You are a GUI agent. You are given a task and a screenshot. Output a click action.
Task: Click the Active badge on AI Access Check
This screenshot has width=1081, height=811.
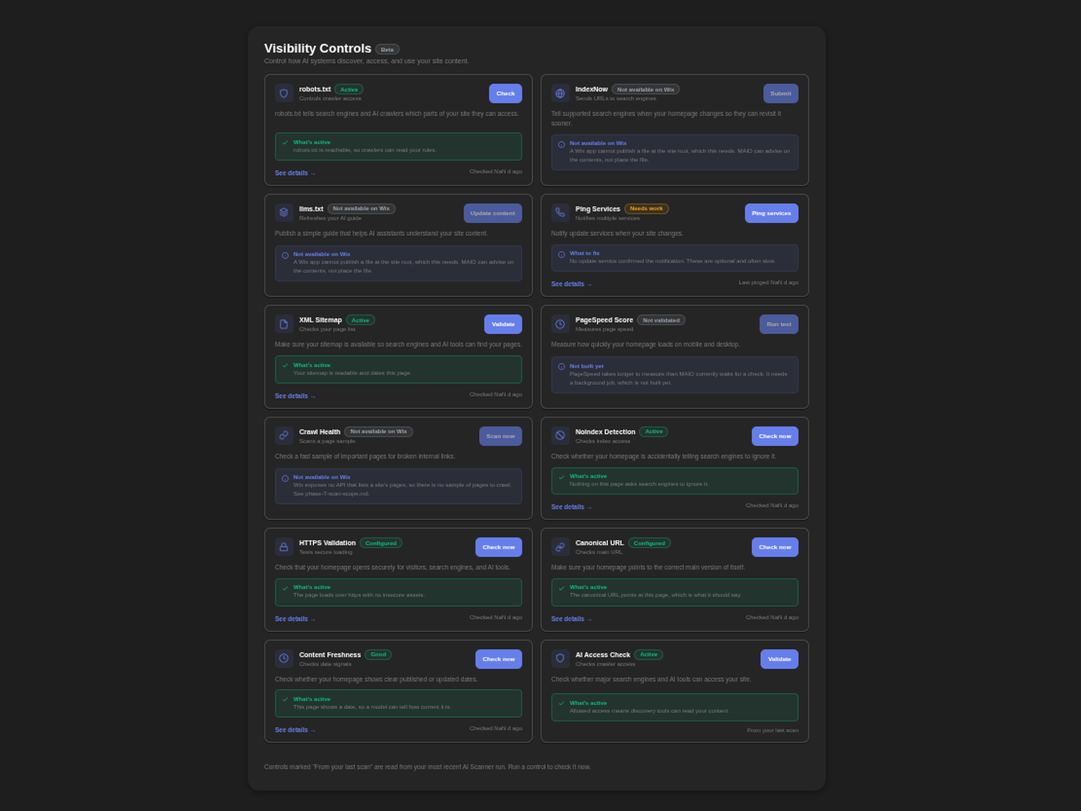coord(649,654)
